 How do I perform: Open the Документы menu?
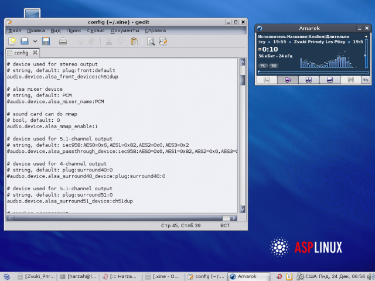[125, 30]
